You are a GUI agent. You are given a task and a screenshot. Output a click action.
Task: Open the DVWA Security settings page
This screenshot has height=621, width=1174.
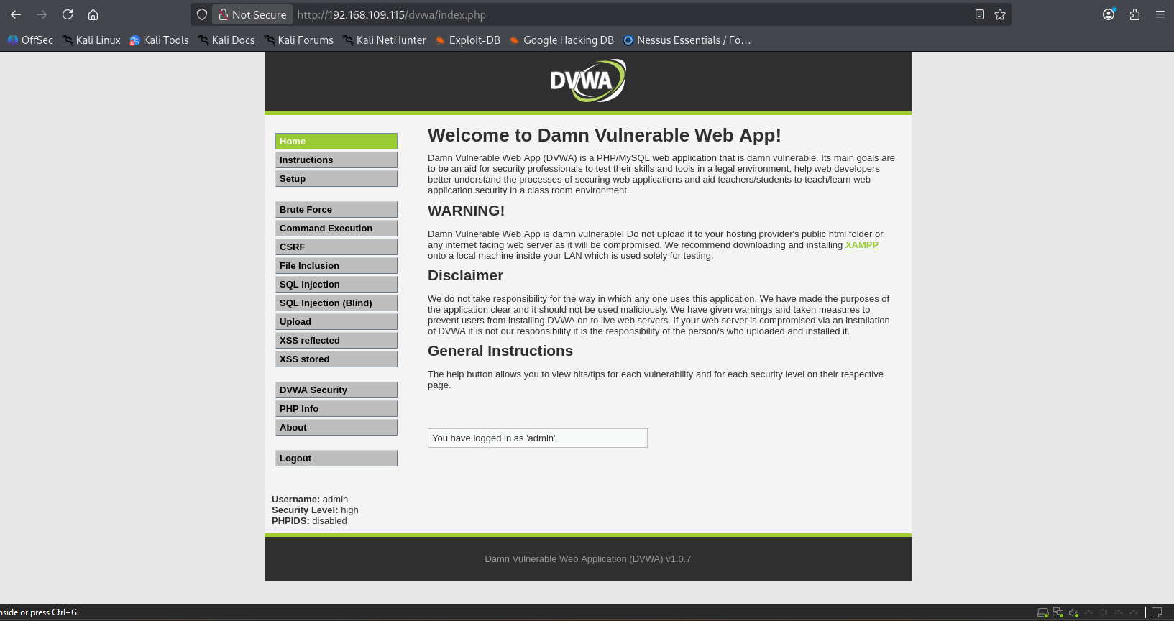(x=336, y=390)
